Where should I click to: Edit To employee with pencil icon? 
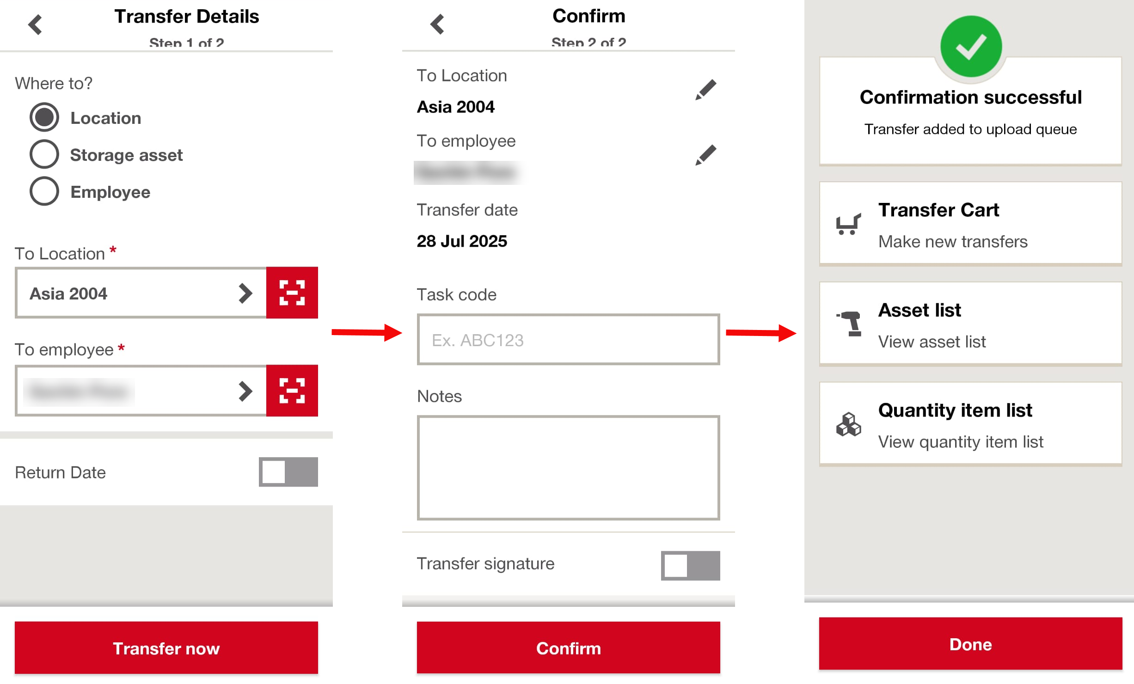(x=705, y=155)
